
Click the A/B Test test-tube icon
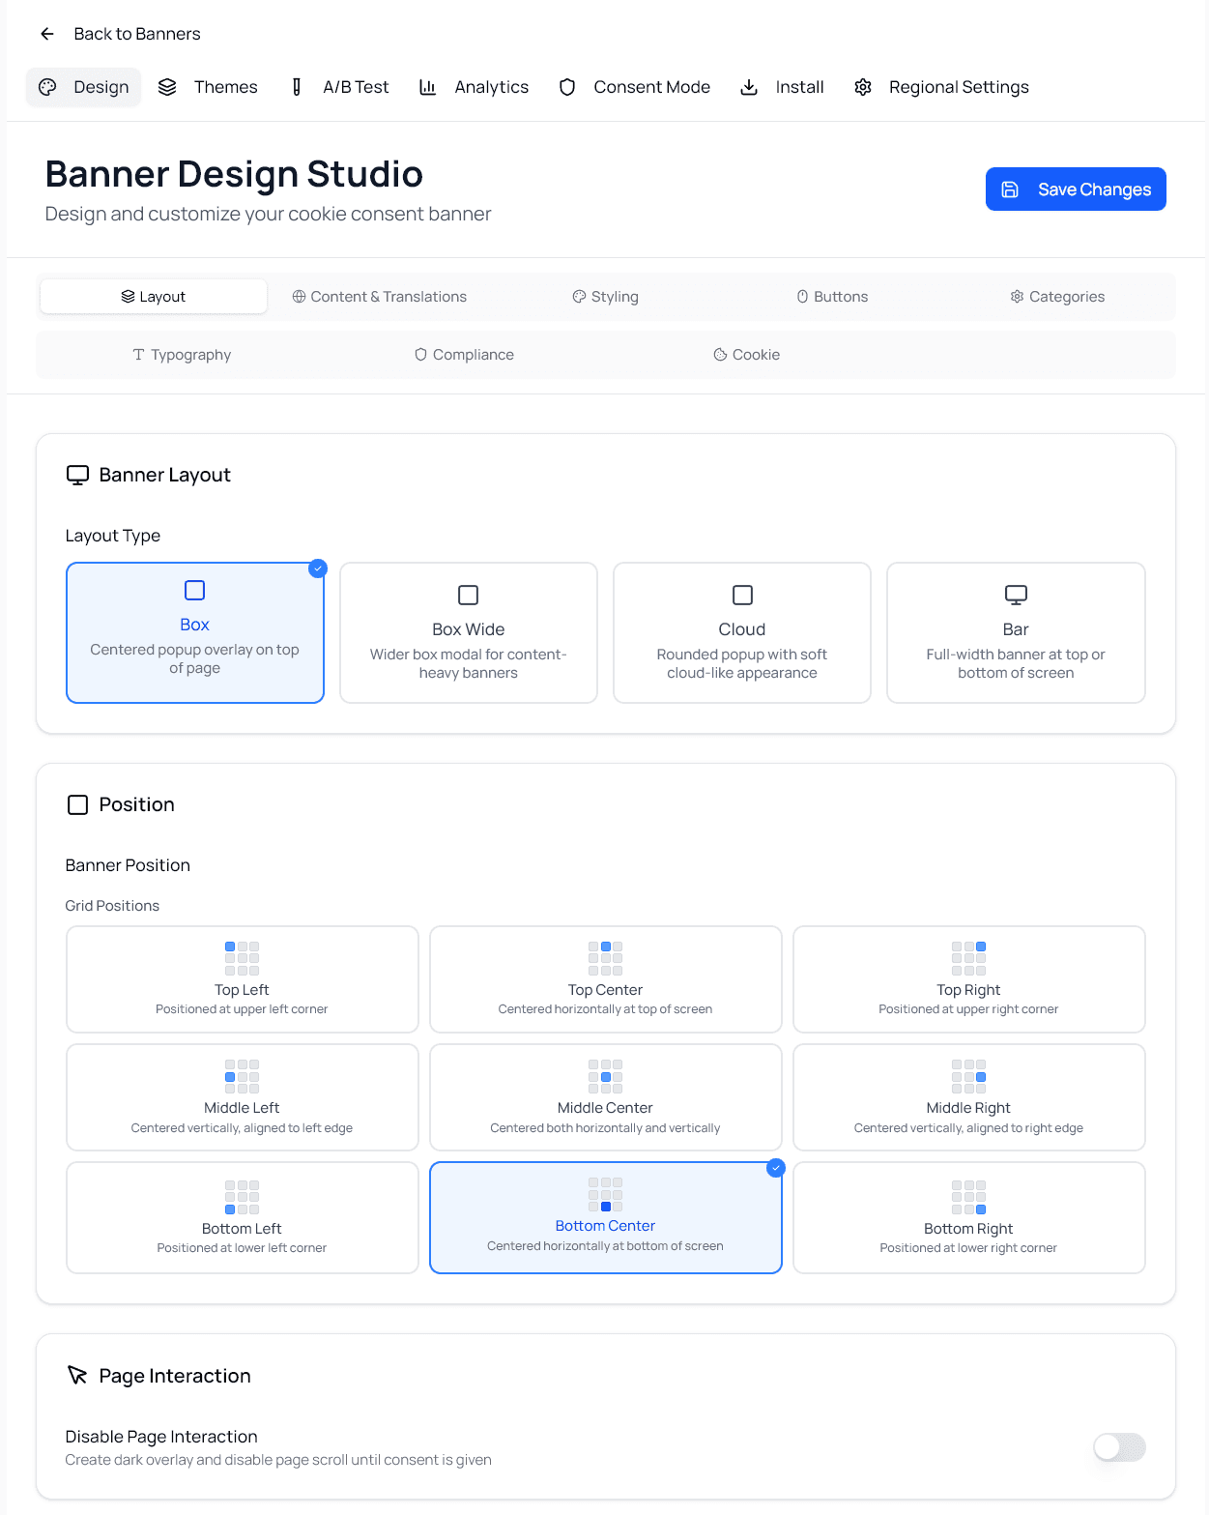coord(297,87)
